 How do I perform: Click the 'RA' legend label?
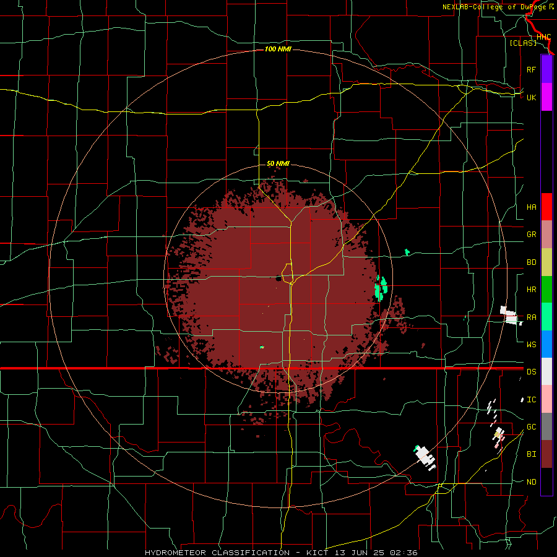[x=531, y=317]
